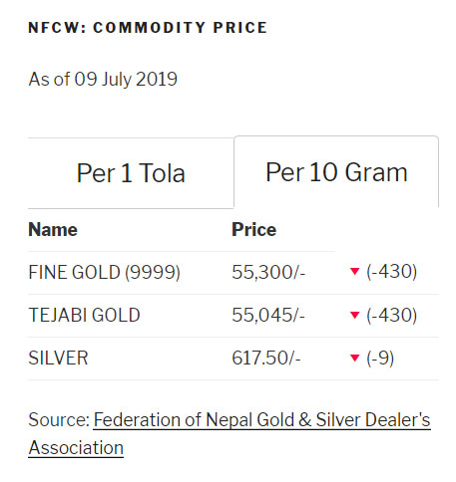Click the (-430) change value for Fine Gold

tap(391, 272)
